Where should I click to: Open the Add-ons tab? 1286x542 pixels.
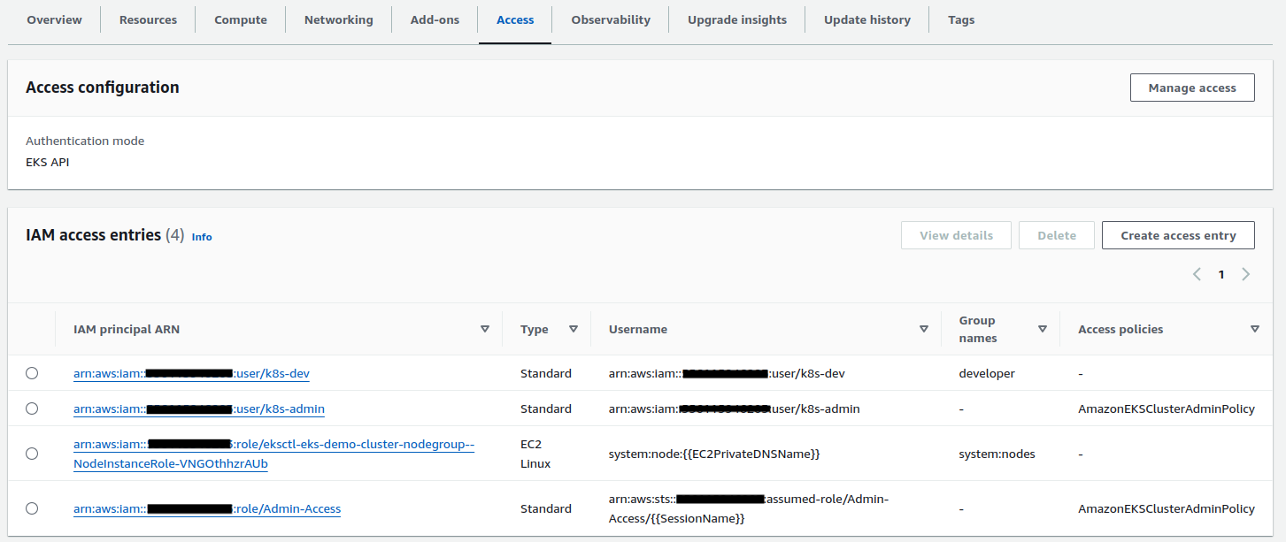pos(435,19)
